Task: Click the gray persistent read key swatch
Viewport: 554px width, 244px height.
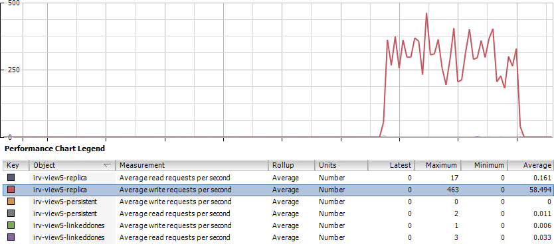Action: 11,213
